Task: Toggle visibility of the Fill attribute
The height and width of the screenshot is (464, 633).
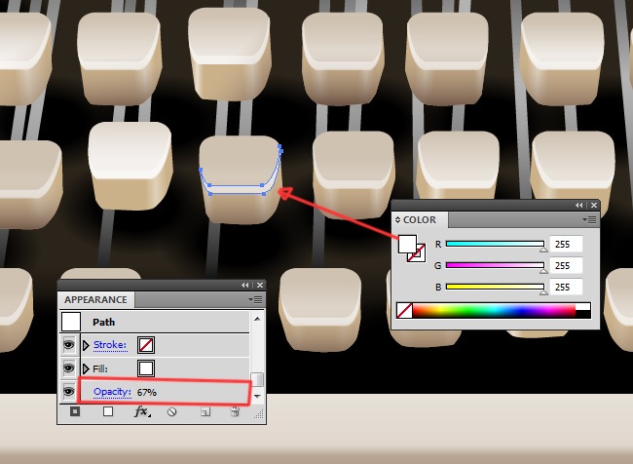Action: click(x=69, y=368)
